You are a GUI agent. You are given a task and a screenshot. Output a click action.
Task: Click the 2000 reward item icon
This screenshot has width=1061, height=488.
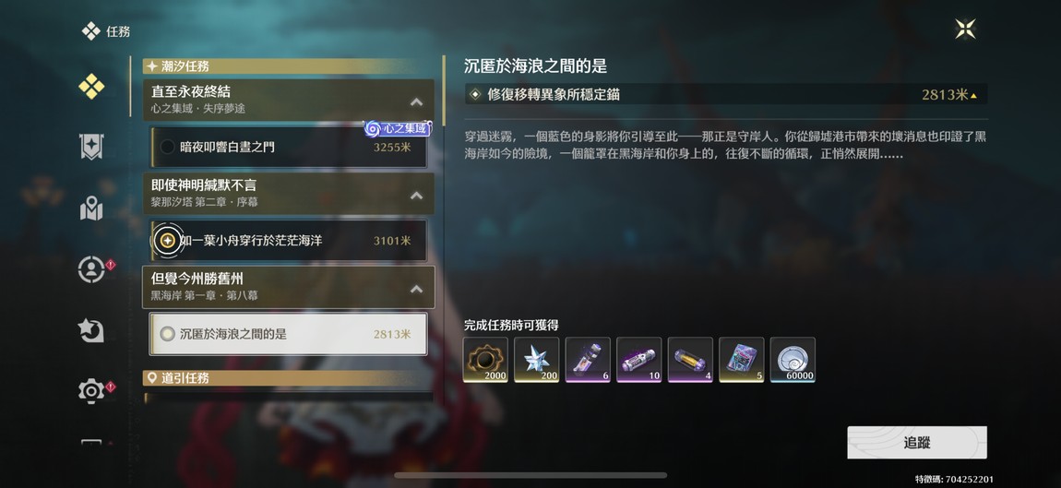pyautogui.click(x=485, y=360)
